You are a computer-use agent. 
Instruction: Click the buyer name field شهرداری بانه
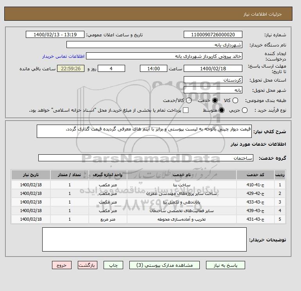click(x=154, y=45)
